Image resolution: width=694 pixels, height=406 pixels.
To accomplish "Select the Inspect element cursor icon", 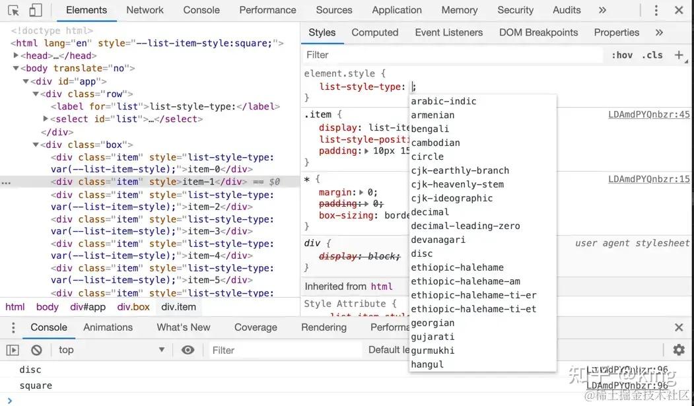I will [15, 11].
